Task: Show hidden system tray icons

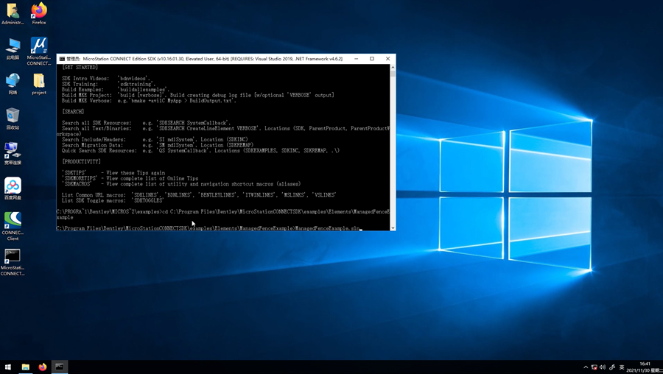Action: point(586,367)
